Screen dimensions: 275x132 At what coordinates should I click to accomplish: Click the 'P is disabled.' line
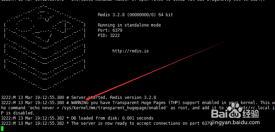tap(18, 113)
